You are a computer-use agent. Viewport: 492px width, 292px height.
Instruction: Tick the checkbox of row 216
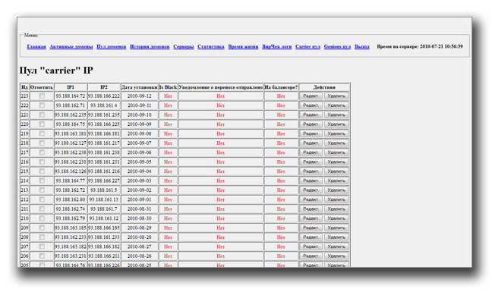tap(42, 162)
